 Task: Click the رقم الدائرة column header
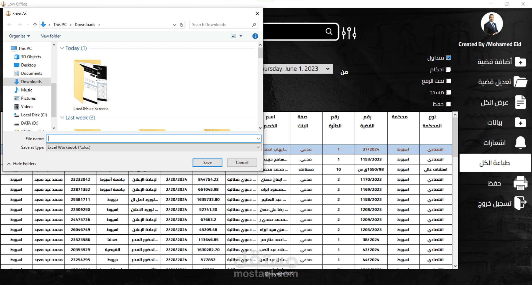[x=339, y=128]
